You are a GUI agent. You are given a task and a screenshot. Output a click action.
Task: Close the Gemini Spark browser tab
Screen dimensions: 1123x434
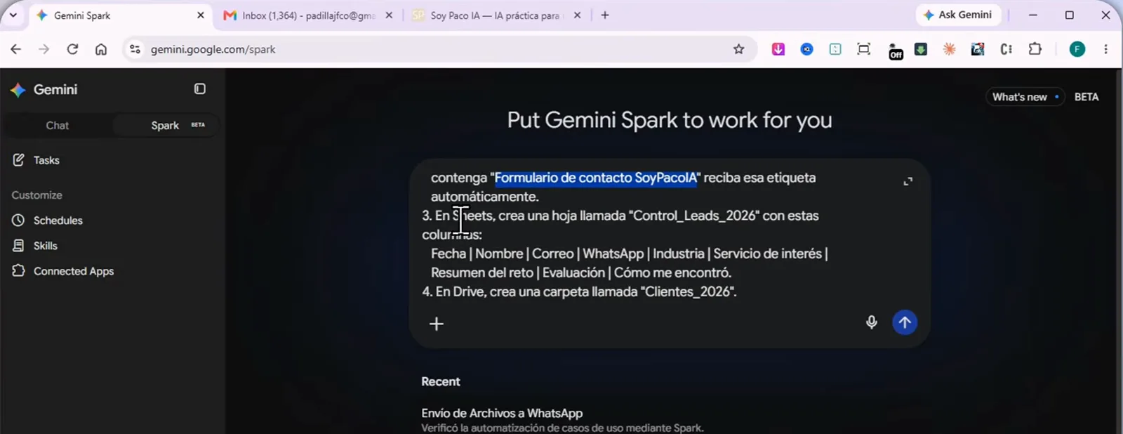pos(201,15)
